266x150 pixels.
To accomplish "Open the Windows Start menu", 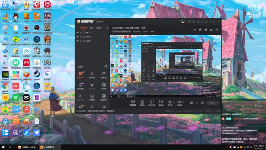I will point(3,147).
